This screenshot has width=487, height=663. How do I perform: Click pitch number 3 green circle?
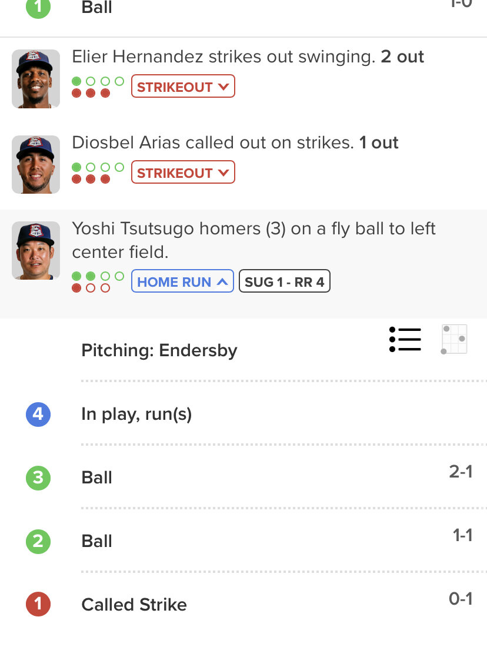[x=38, y=478]
